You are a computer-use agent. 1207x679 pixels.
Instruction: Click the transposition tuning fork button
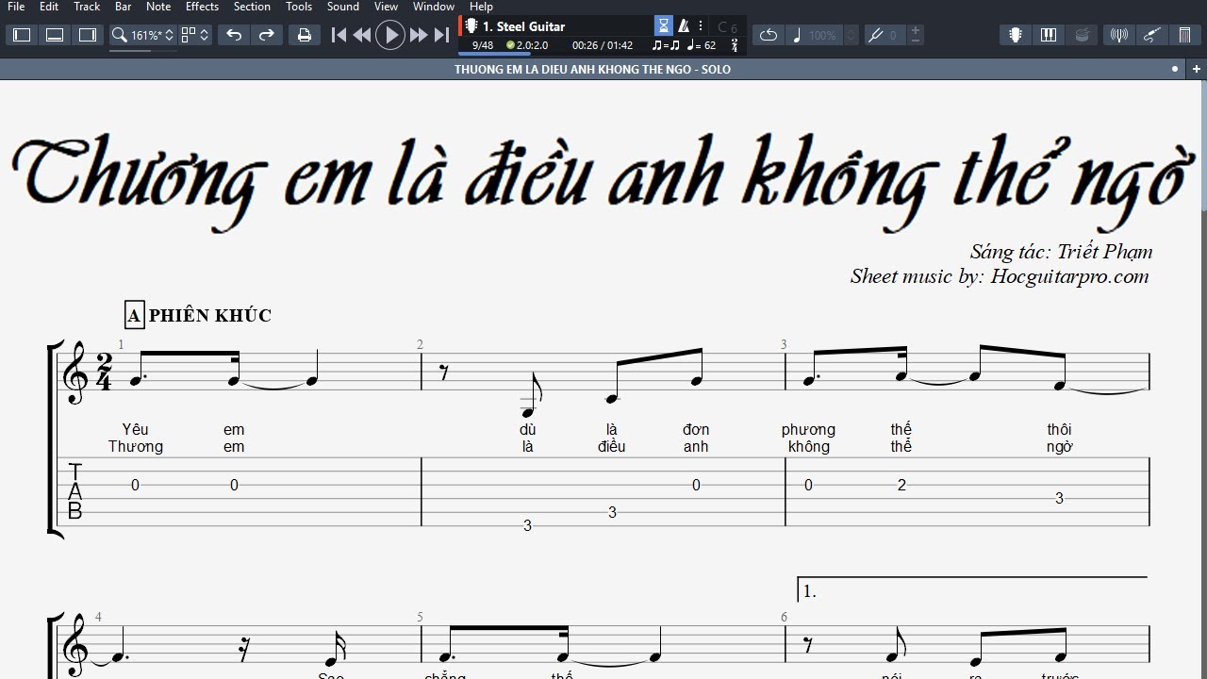click(x=875, y=35)
